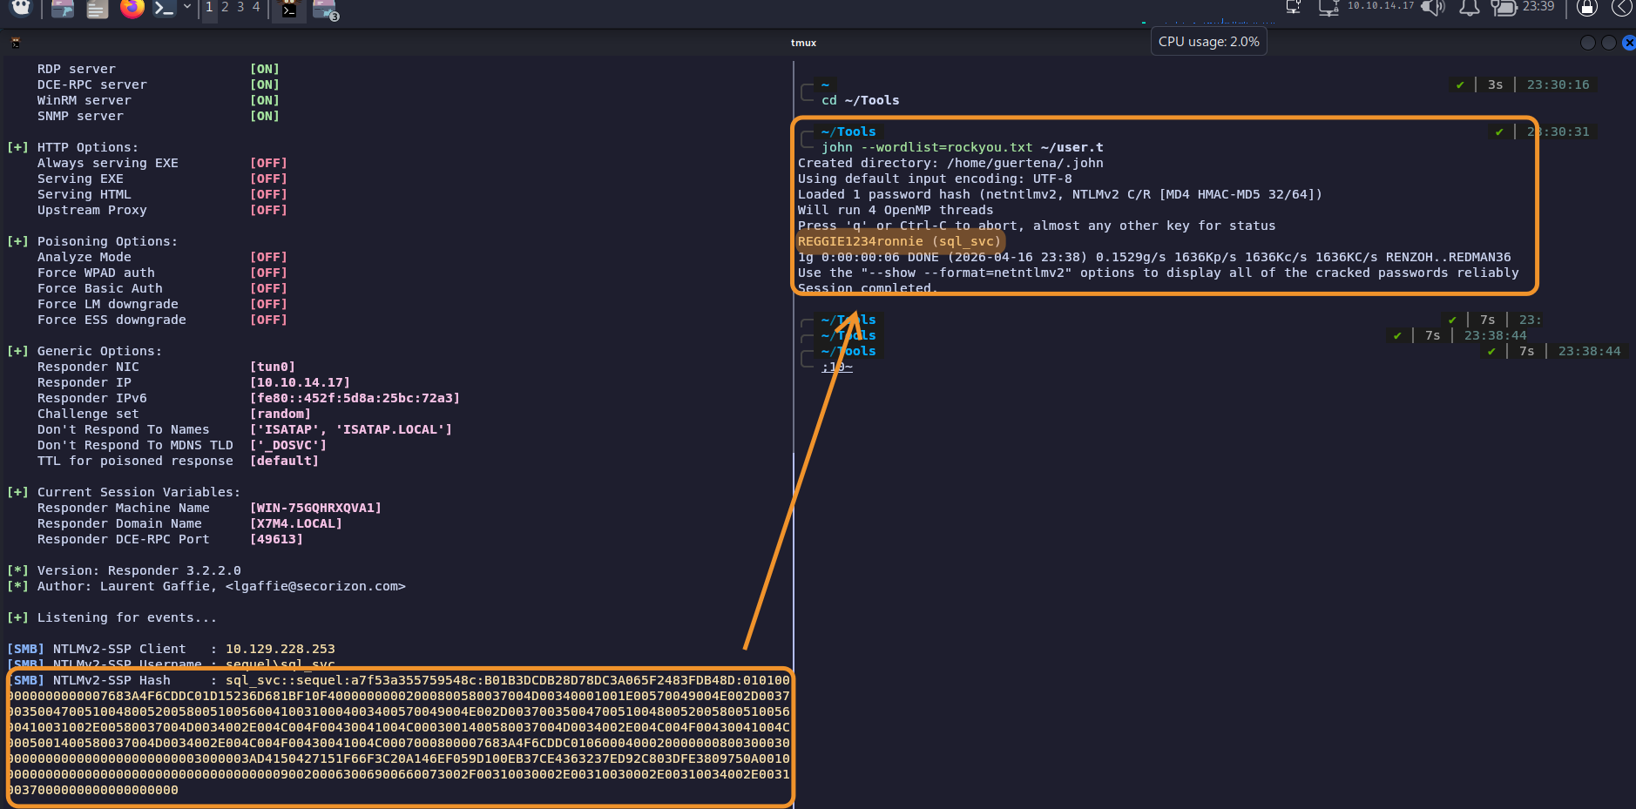
Task: Open the terminal emulator launcher
Action: point(165,9)
